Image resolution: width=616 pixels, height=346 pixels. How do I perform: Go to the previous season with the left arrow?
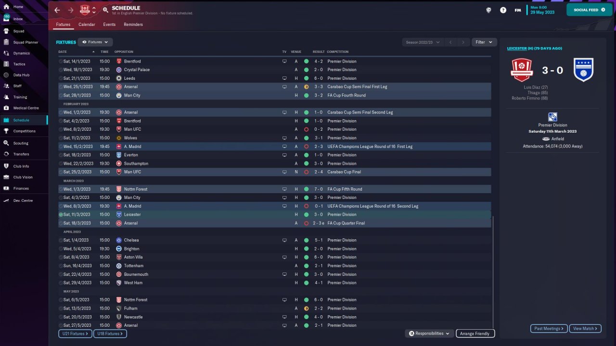(450, 42)
